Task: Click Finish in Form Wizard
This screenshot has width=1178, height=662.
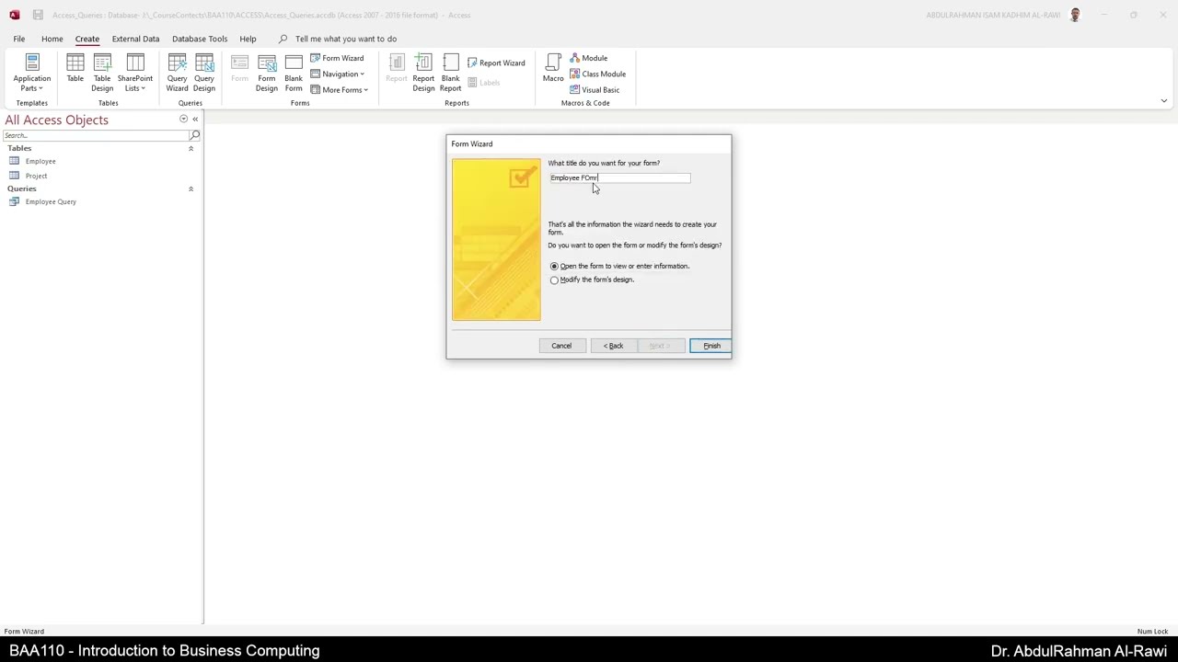Action: tap(711, 346)
